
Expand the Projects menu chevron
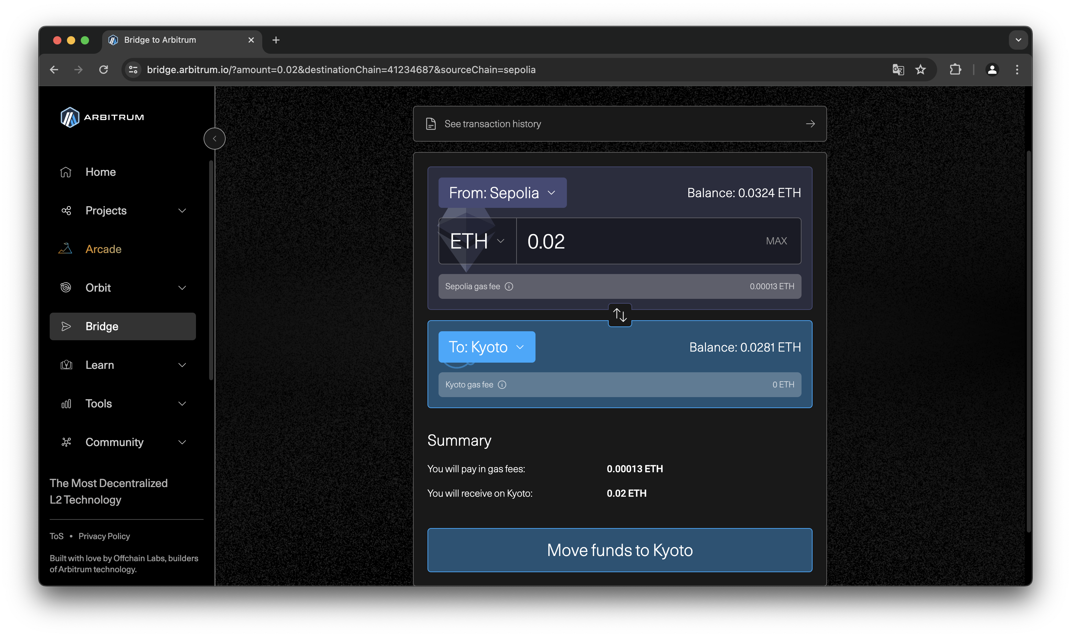[182, 211]
